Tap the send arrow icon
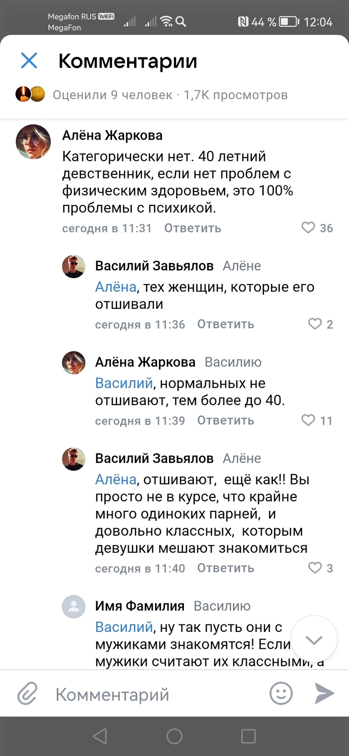 (x=324, y=693)
